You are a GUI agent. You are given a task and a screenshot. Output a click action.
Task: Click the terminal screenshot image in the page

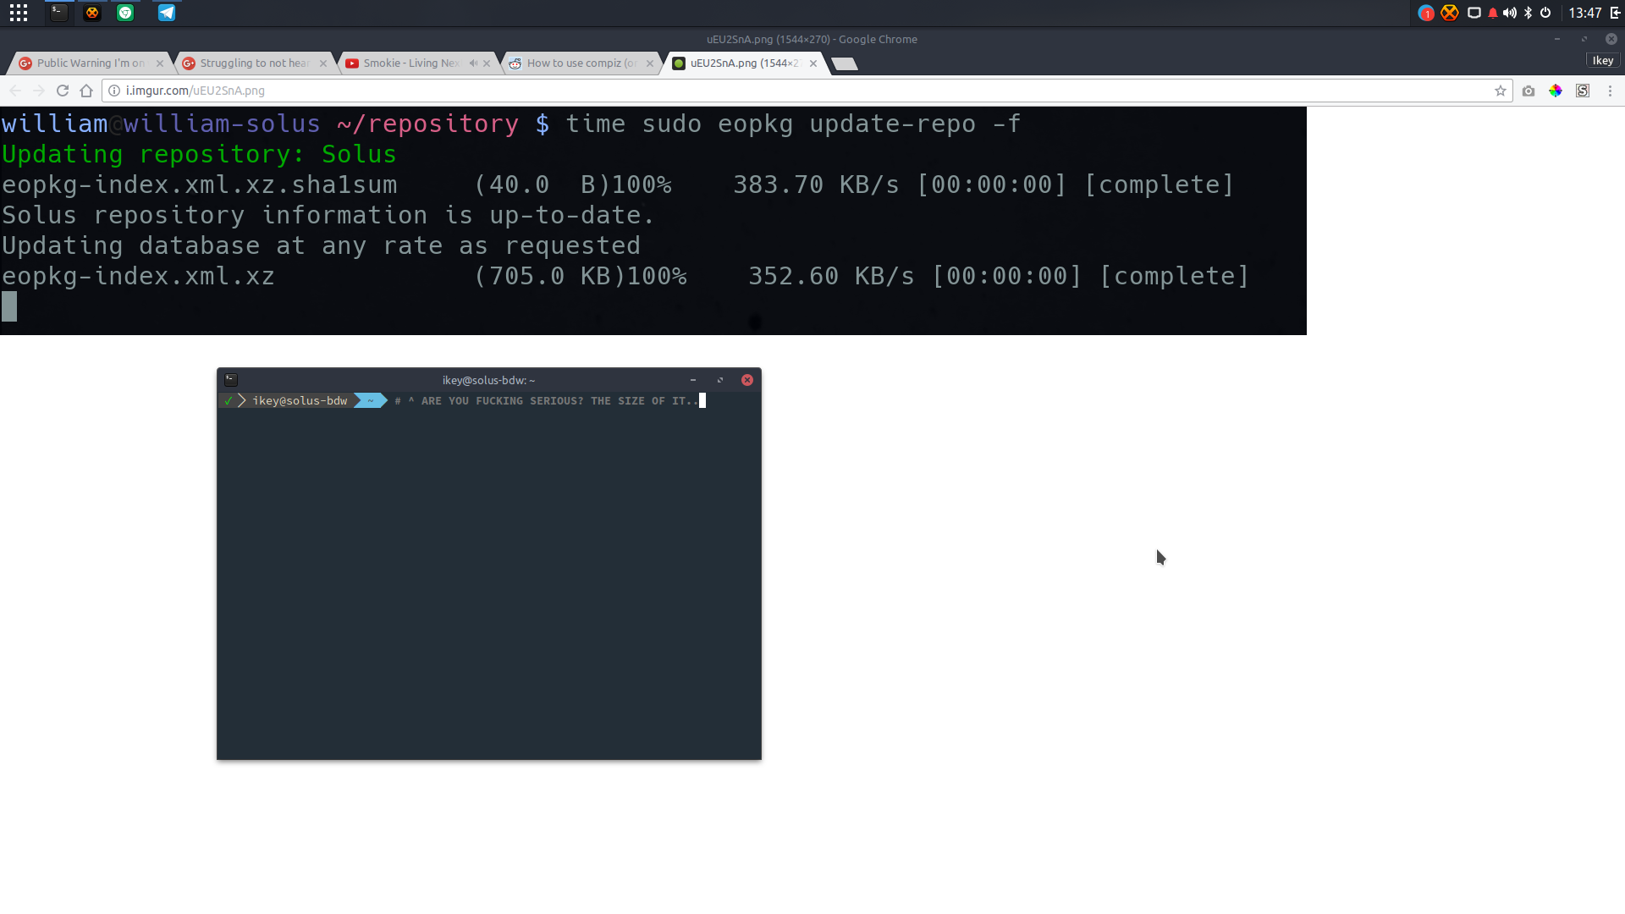click(653, 221)
